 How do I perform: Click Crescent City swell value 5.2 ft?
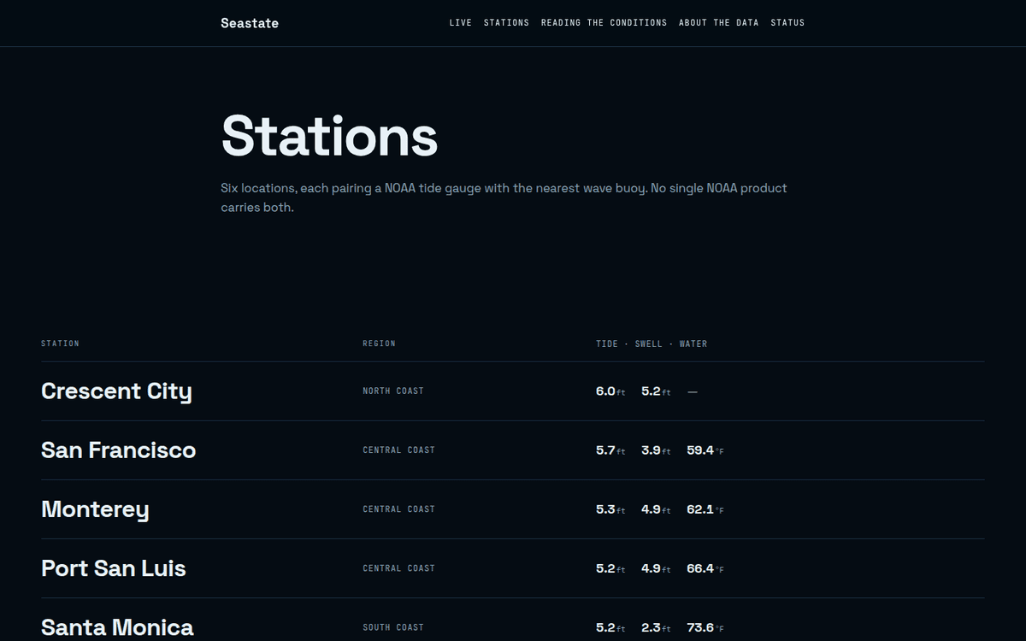coord(656,391)
